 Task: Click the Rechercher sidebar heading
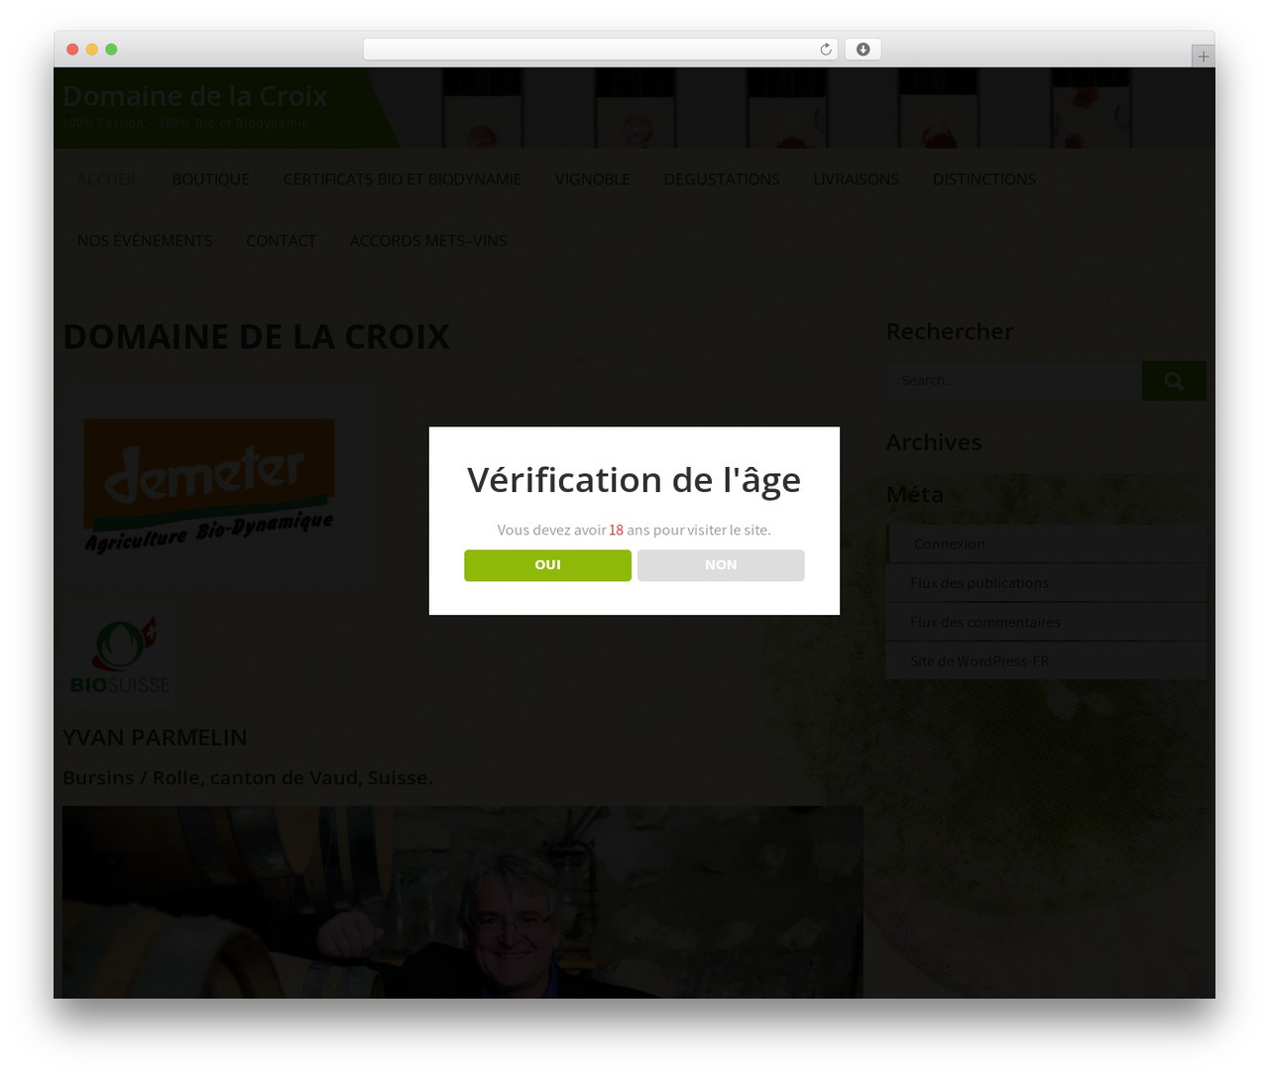click(950, 331)
